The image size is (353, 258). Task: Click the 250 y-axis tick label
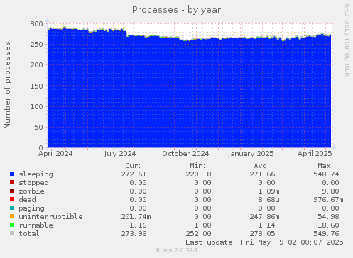[x=37, y=45]
